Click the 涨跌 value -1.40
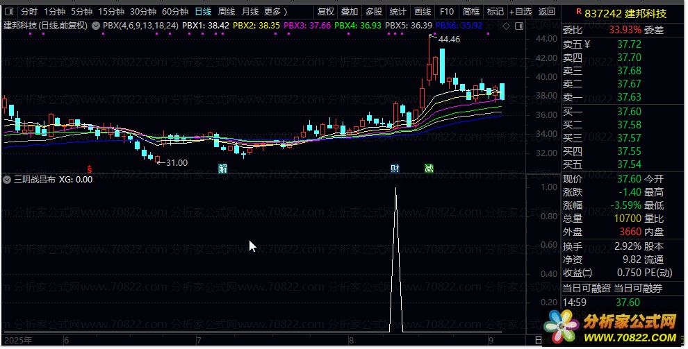 630,192
